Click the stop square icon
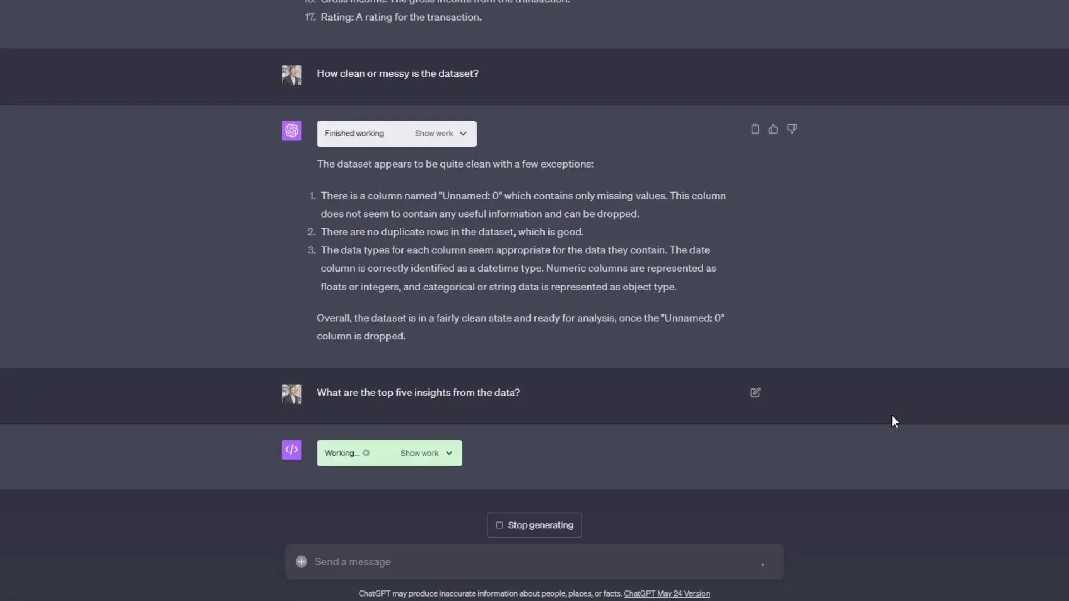 (x=499, y=525)
